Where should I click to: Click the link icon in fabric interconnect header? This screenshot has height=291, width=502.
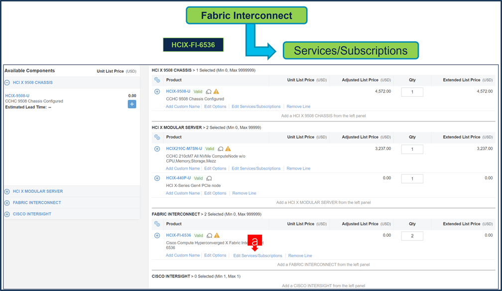157,224
